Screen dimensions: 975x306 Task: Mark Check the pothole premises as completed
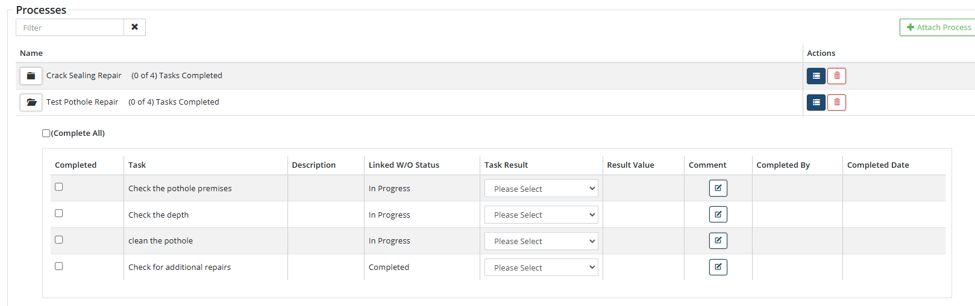click(59, 187)
